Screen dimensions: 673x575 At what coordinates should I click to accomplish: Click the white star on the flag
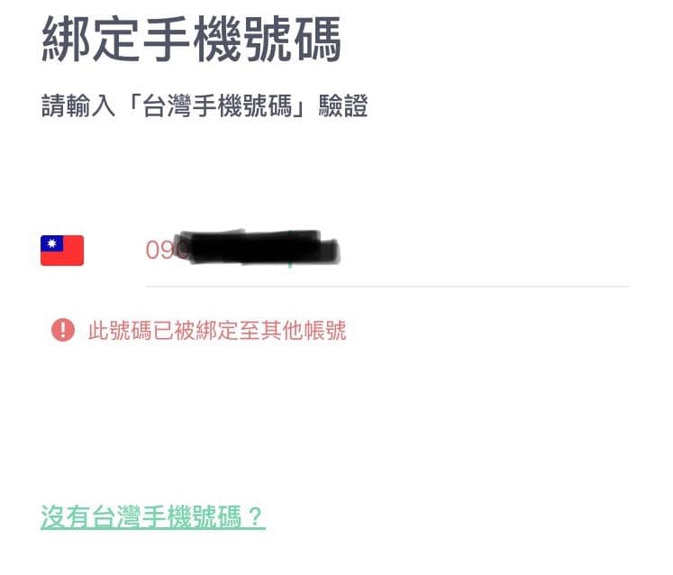[x=52, y=243]
